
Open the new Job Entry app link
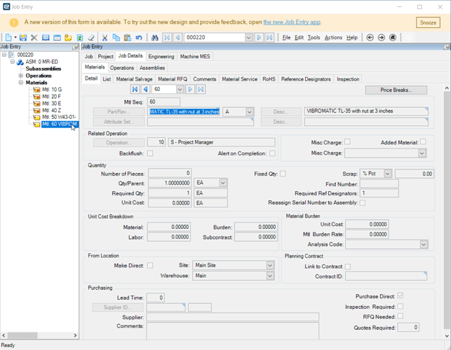pyautogui.click(x=292, y=22)
